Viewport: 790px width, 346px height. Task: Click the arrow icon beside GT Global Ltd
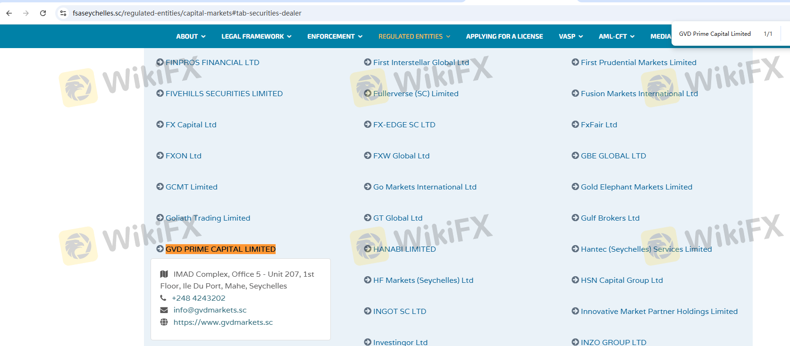(368, 218)
